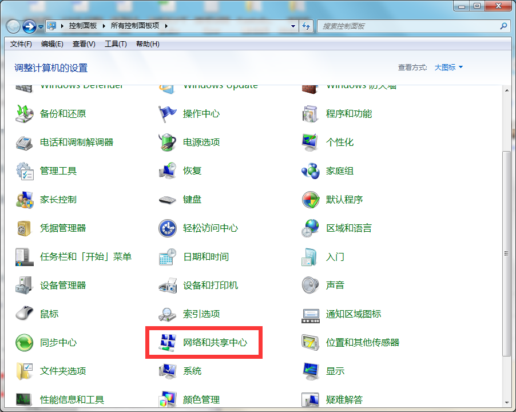Open the 设备和打印机 icon
The image size is (516, 412).
[x=168, y=286]
